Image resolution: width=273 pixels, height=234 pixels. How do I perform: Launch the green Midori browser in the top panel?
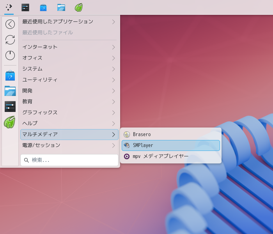click(79, 7)
